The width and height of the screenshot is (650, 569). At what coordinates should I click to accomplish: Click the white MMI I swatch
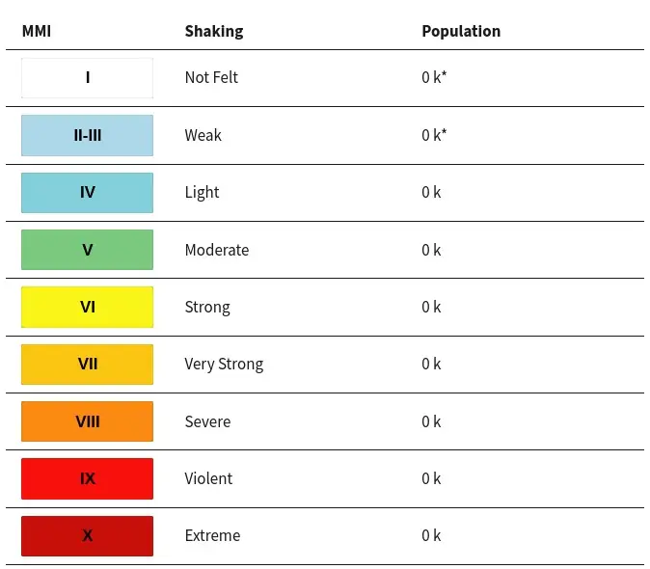(87, 78)
